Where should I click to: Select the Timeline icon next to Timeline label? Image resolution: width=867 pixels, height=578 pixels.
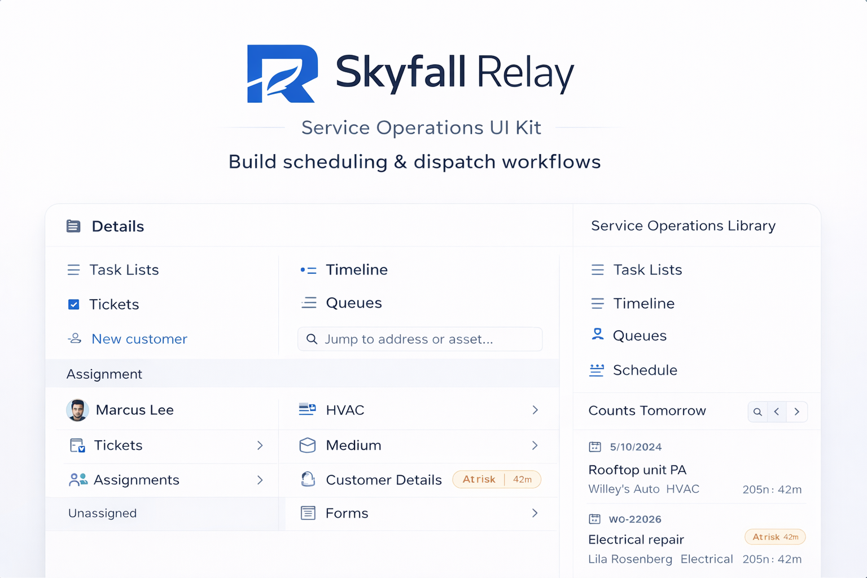[x=309, y=269]
